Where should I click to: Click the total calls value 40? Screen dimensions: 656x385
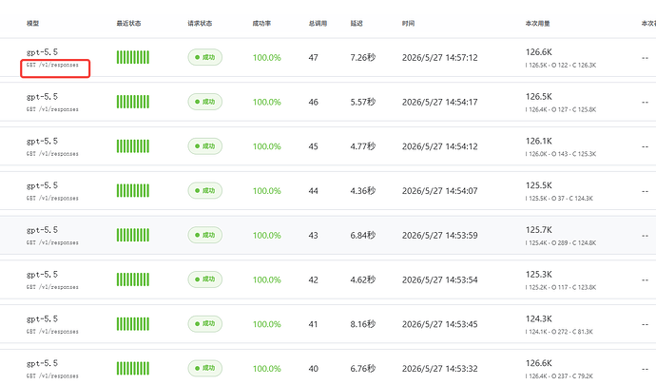(314, 369)
